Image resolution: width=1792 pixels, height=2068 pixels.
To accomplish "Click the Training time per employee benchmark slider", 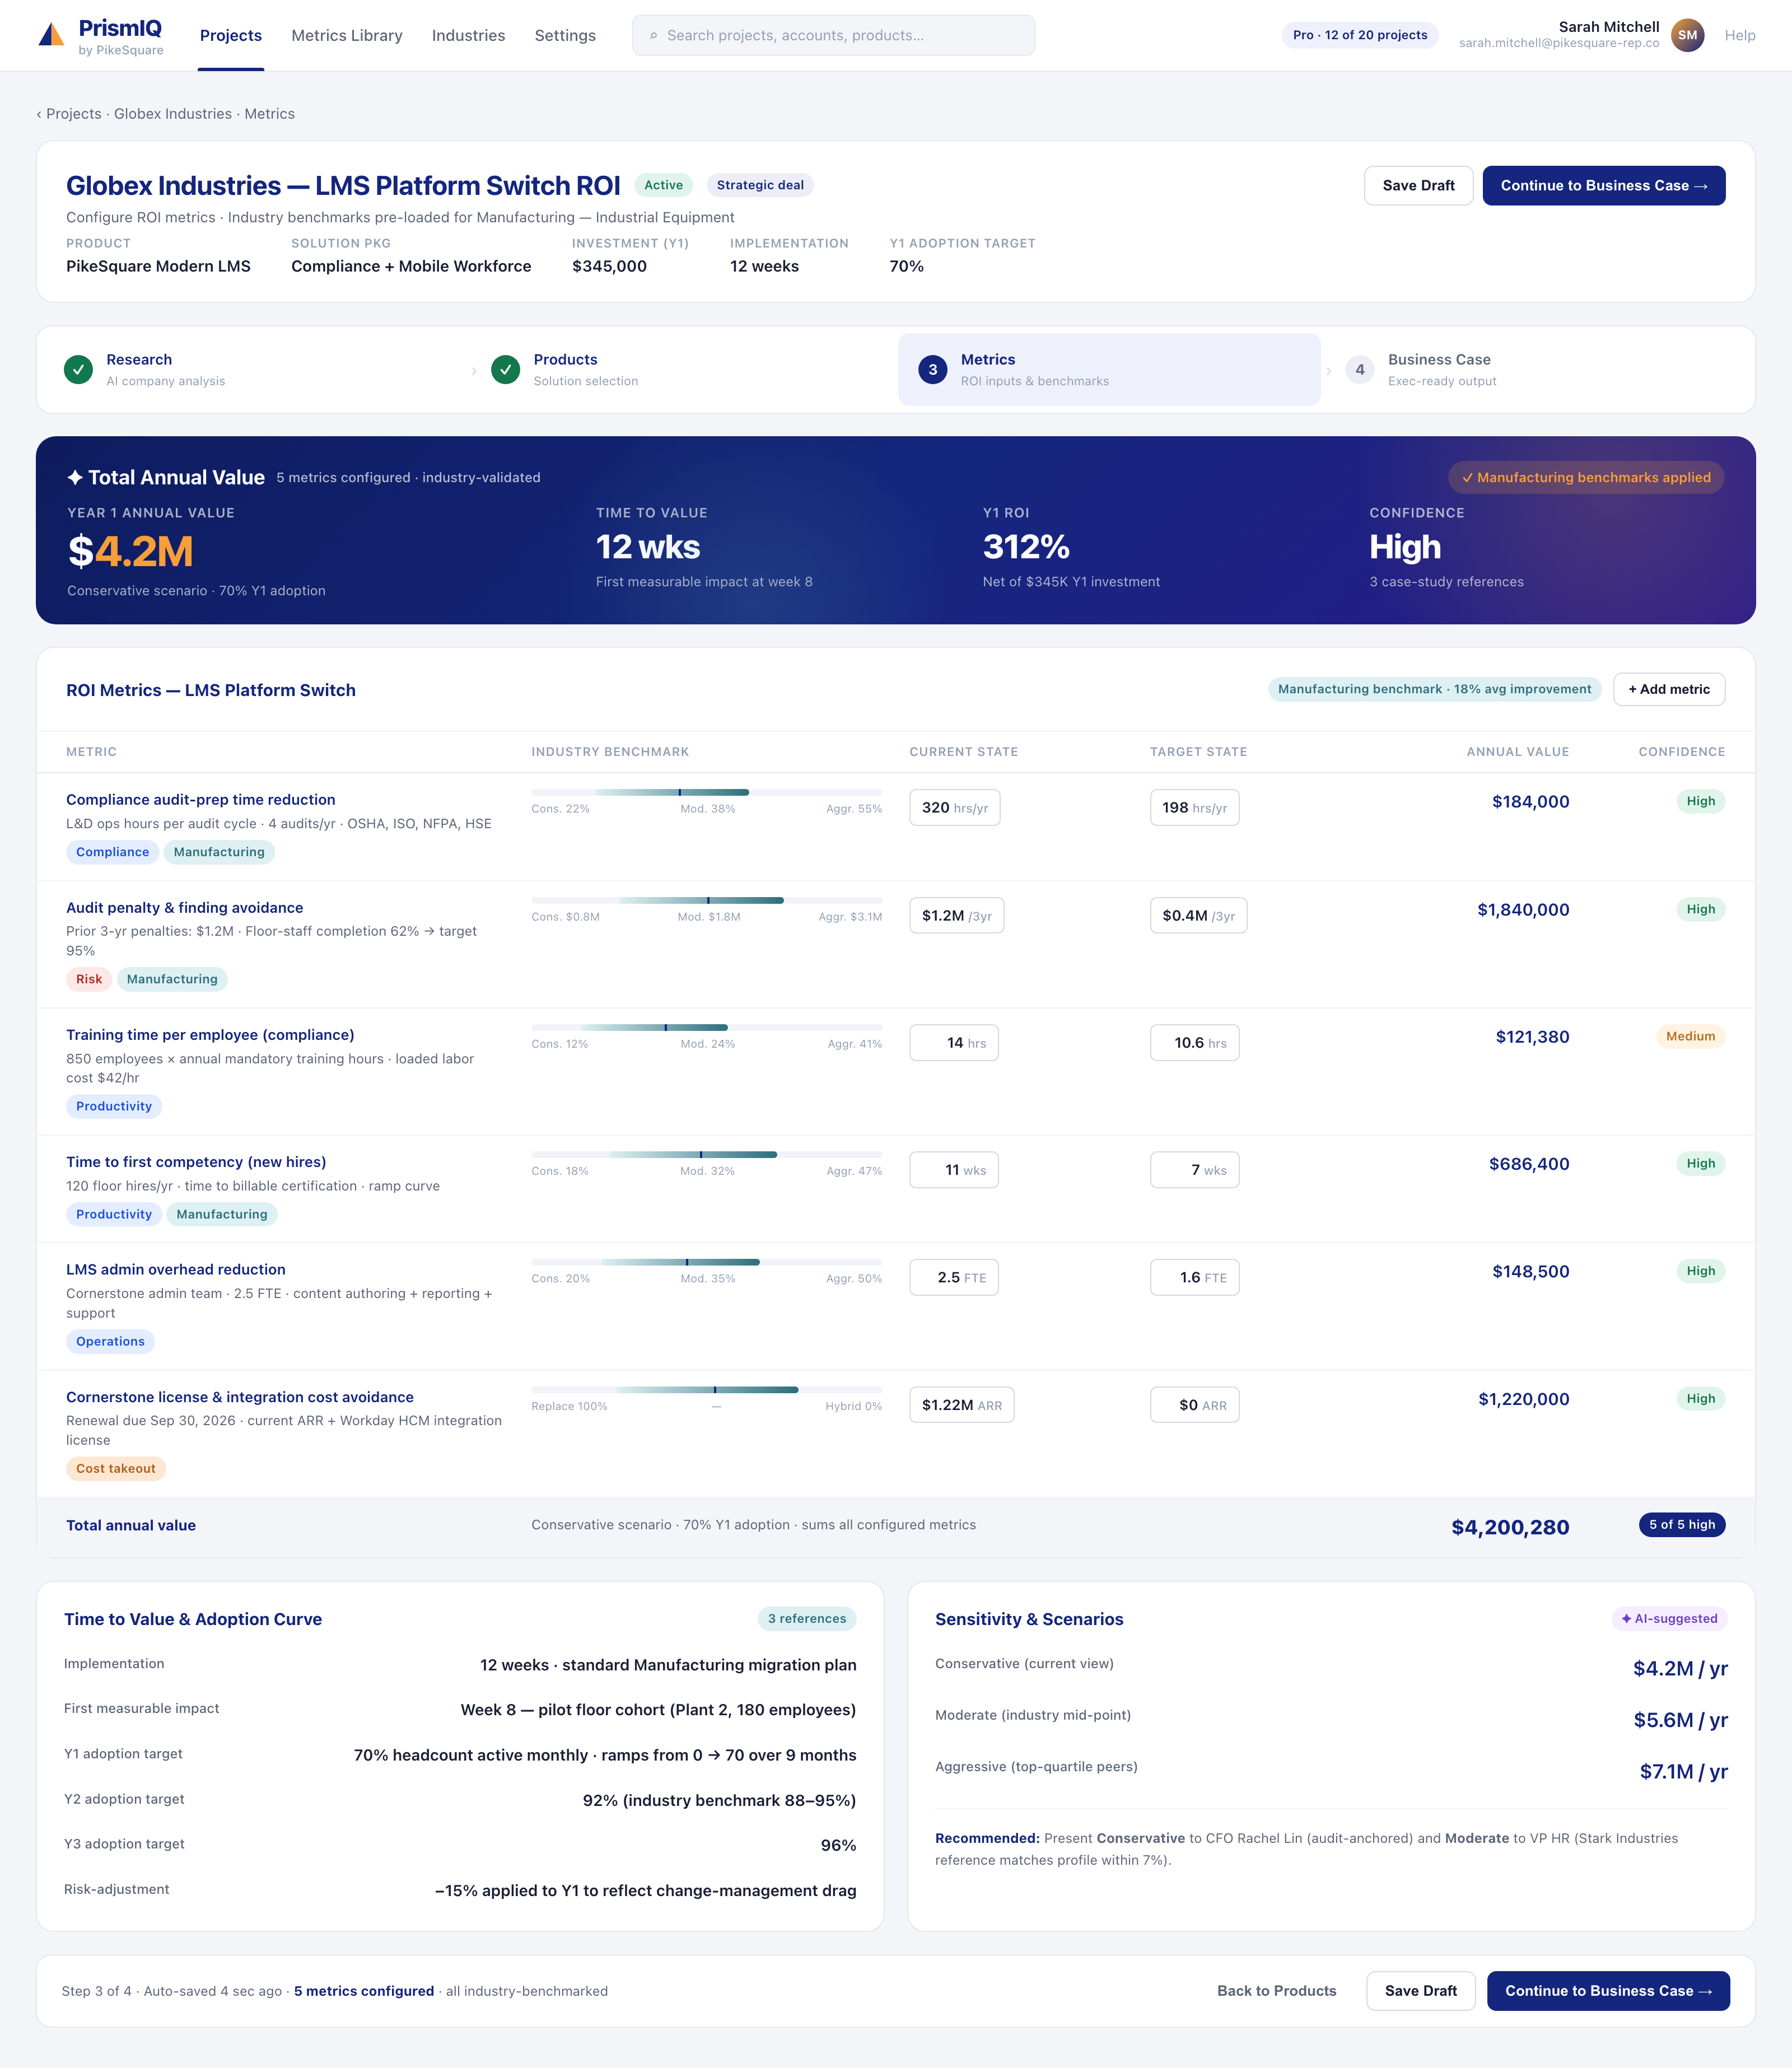I will [706, 1027].
